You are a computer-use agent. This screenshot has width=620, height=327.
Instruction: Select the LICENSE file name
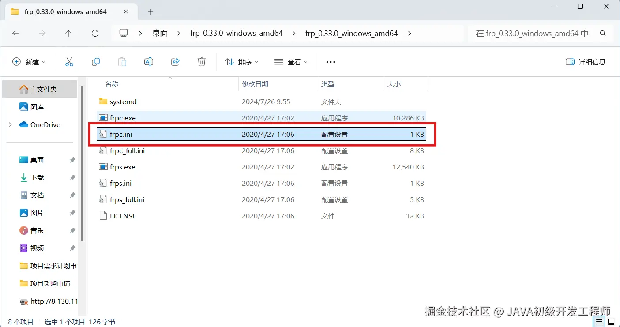click(123, 216)
